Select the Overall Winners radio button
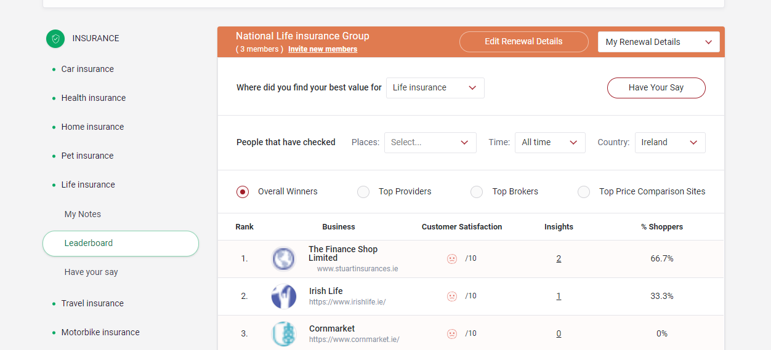Viewport: 771px width, 350px height. pyautogui.click(x=243, y=192)
